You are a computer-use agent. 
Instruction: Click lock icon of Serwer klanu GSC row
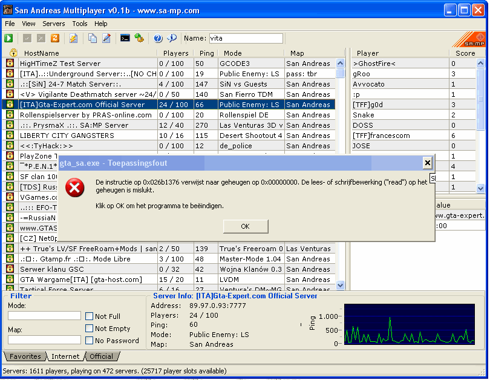[10, 269]
